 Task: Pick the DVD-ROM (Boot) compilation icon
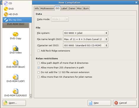(x=15, y=62)
